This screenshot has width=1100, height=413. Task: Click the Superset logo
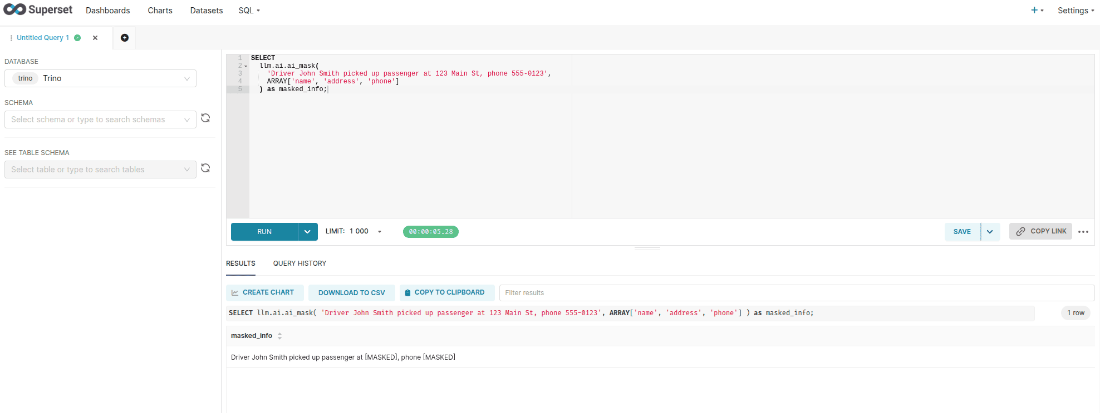coord(38,10)
